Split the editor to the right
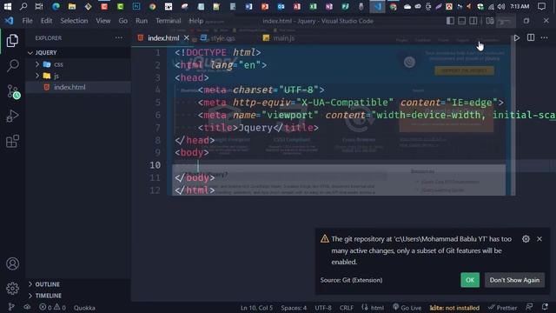This screenshot has width=556, height=313. coord(531,37)
